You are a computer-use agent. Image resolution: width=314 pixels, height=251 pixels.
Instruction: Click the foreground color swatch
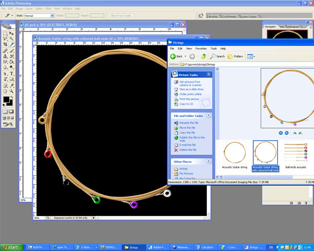click(6, 98)
